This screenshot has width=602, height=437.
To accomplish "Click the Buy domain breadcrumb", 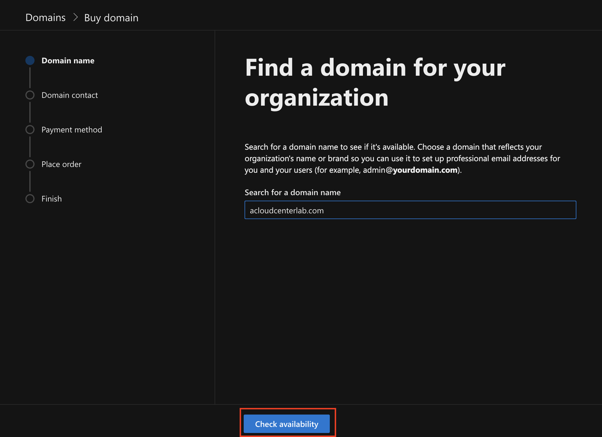I will [x=111, y=18].
